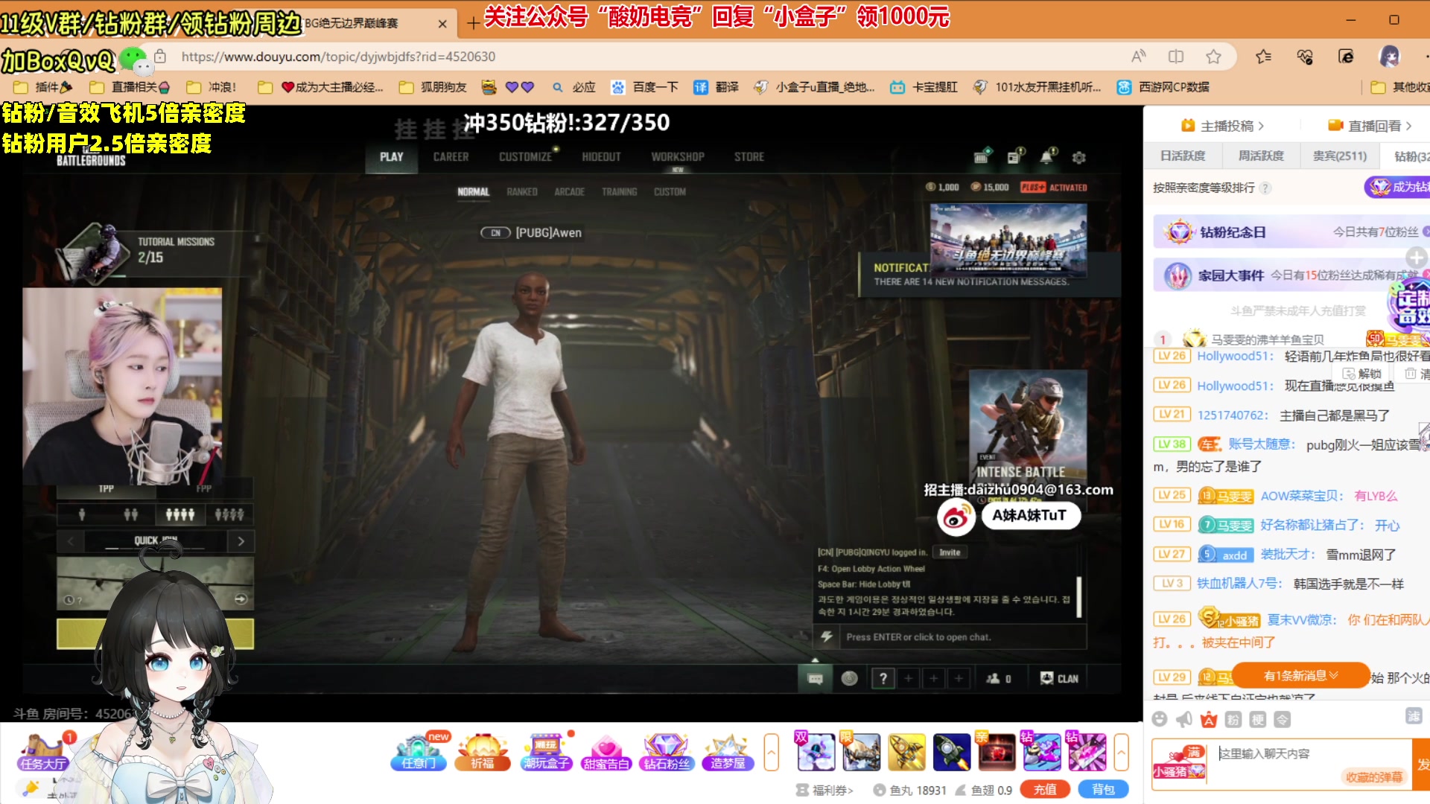
Task: Select the solo single-player squad option
Action: point(82,514)
